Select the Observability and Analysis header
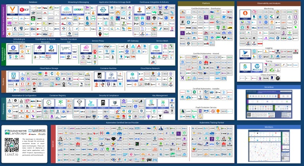304x166 pixels. tap(269, 4)
